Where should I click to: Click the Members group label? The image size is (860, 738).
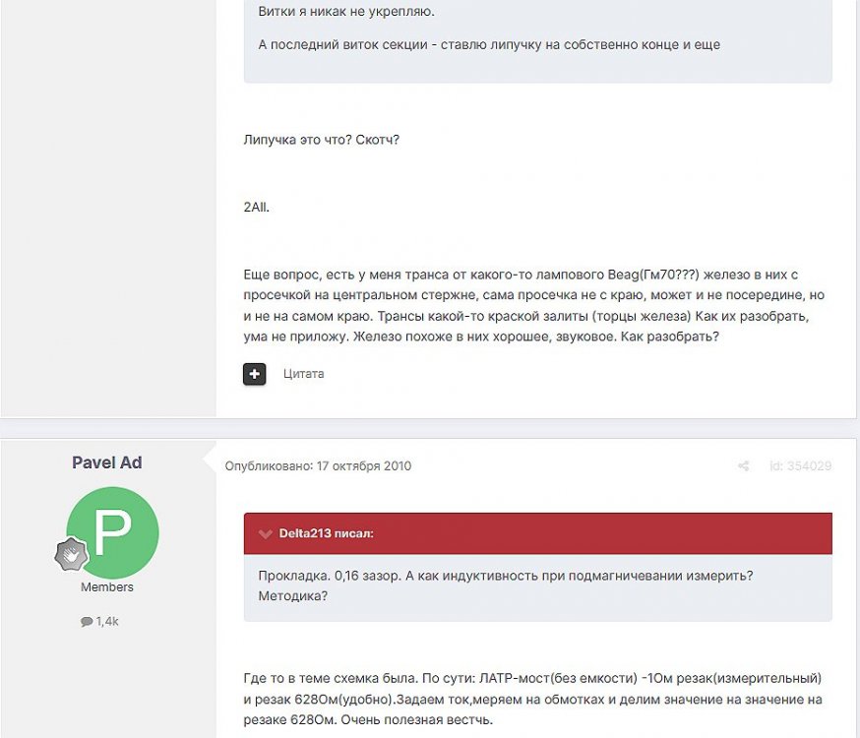(107, 587)
